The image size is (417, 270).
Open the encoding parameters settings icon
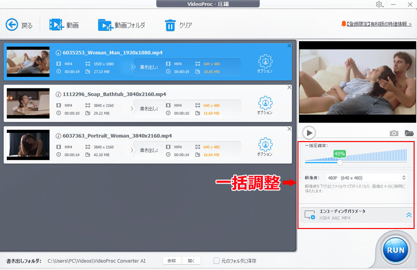tap(310, 215)
